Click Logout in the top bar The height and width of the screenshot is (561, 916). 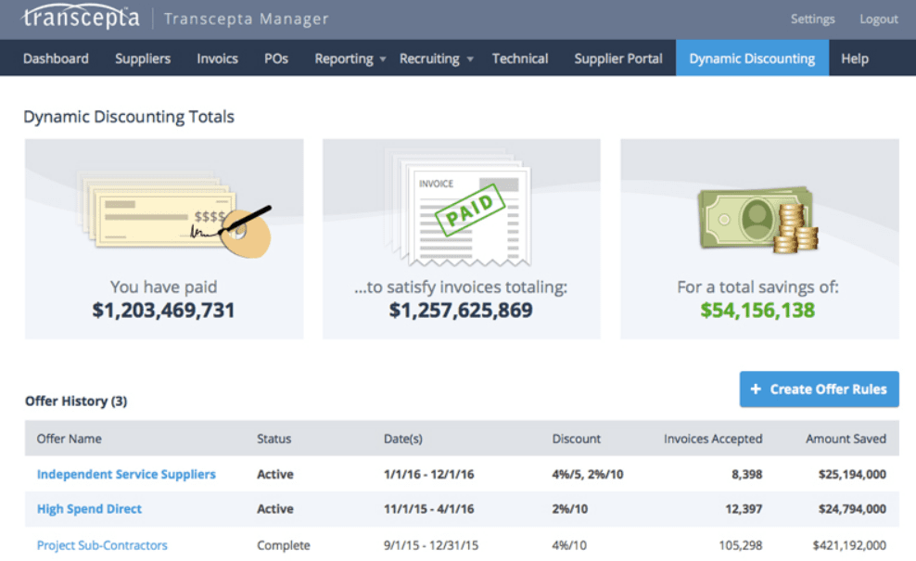(877, 18)
